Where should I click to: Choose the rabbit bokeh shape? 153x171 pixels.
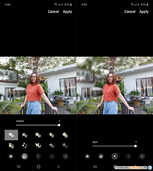pos(11,146)
